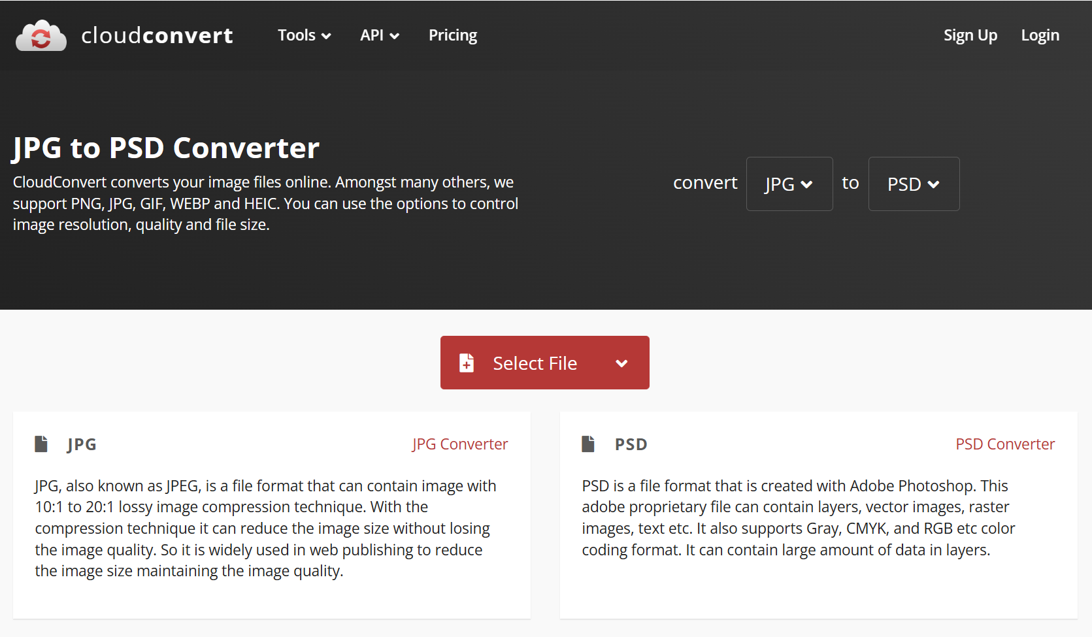Expand the Select File source options arrow
Image resolution: width=1092 pixels, height=637 pixels.
[x=621, y=363]
